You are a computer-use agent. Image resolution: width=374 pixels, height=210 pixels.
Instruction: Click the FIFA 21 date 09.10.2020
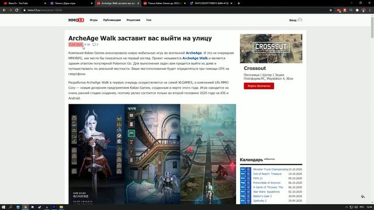[295, 178]
